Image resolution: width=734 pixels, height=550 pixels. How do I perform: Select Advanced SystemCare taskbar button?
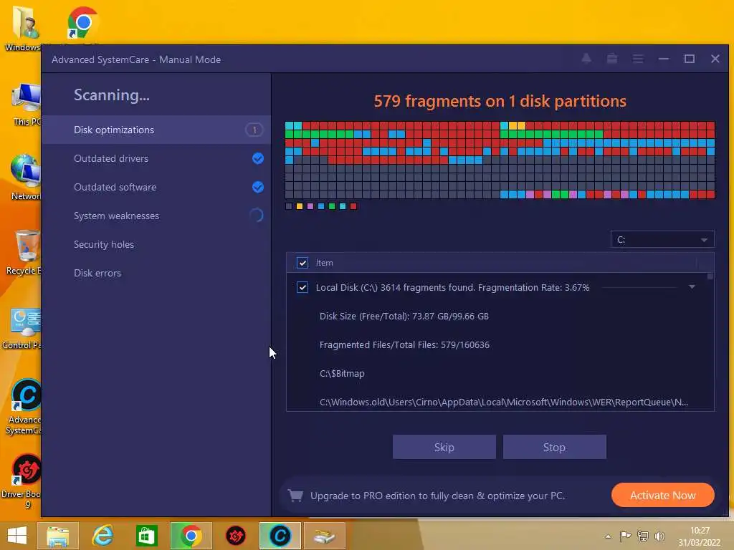click(280, 536)
